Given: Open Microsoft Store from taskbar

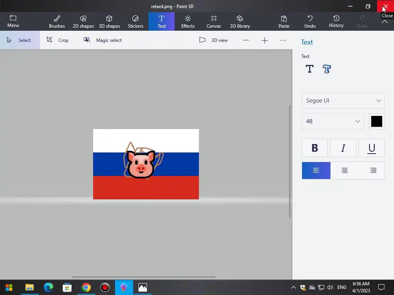Looking at the screenshot, I should click(x=67, y=287).
